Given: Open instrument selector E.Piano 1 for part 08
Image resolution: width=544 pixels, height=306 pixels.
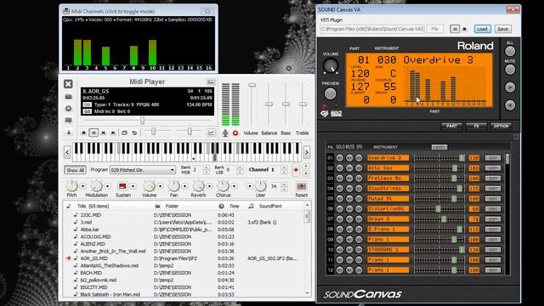Looking at the screenshot, I should (x=388, y=229).
